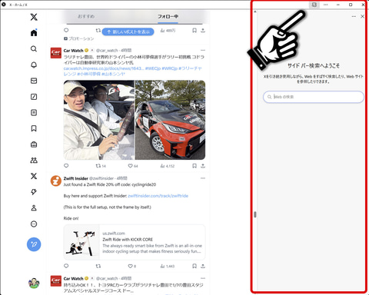
Task: Open the Messages envelope icon
Action: 34,81
